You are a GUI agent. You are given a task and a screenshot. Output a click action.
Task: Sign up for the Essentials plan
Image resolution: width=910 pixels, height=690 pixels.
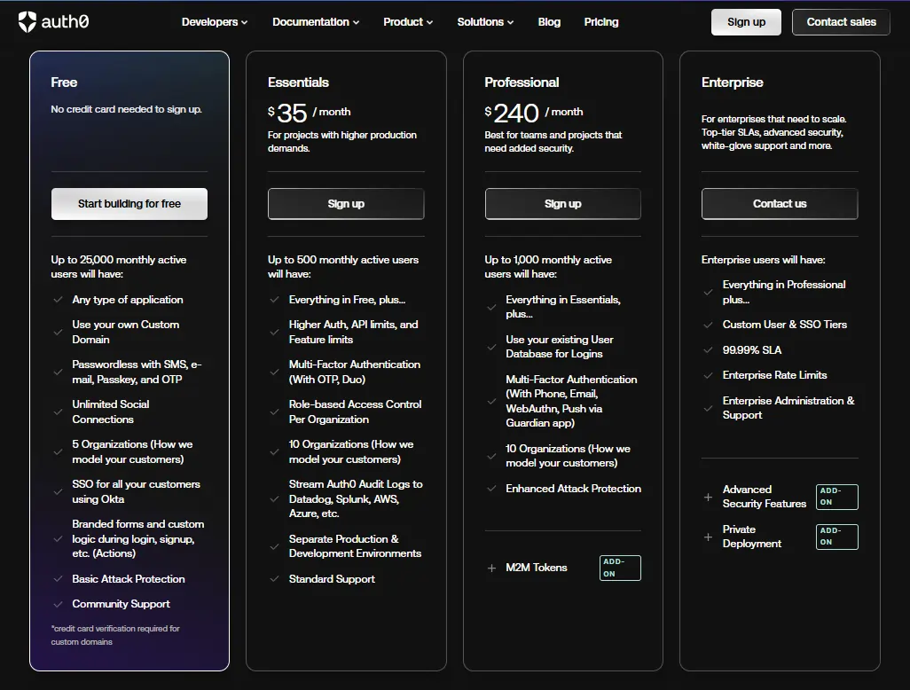coord(346,204)
